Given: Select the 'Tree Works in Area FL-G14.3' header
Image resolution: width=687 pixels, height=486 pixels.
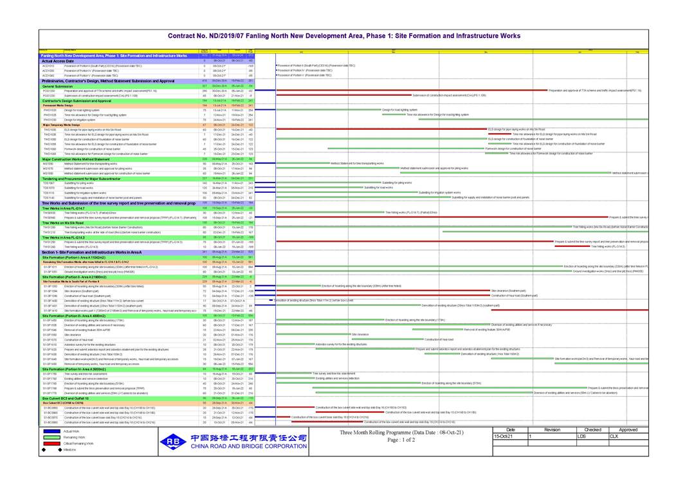Looking at the screenshot, I should click(x=147, y=237).
